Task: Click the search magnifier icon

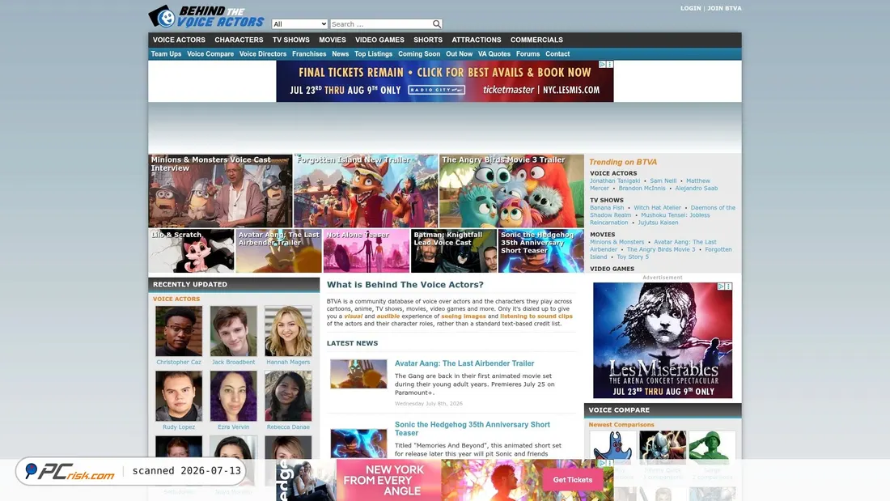Action: [x=436, y=23]
